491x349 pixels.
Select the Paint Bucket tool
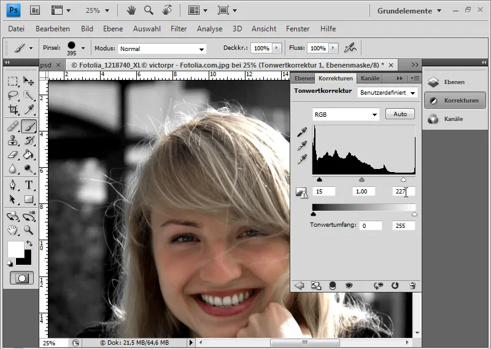coord(29,155)
